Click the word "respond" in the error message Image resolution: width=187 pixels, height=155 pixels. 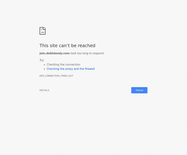(x=98, y=53)
